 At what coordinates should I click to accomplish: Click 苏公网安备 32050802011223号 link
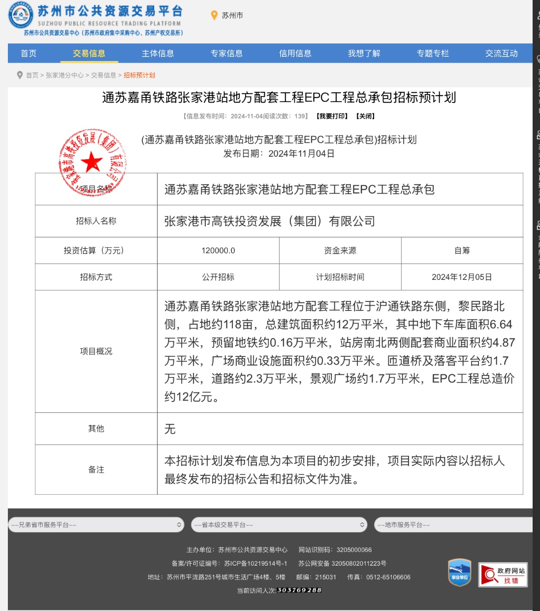[342, 564]
